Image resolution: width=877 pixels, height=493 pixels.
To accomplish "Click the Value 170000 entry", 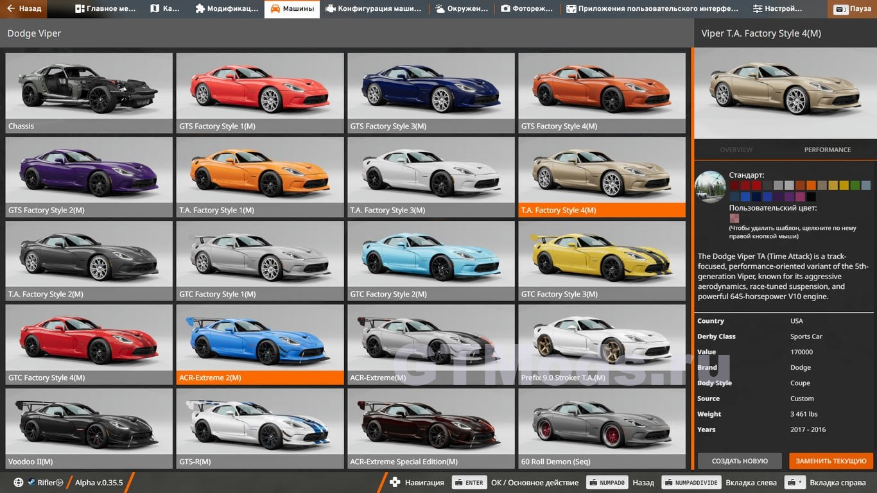I will pos(786,352).
